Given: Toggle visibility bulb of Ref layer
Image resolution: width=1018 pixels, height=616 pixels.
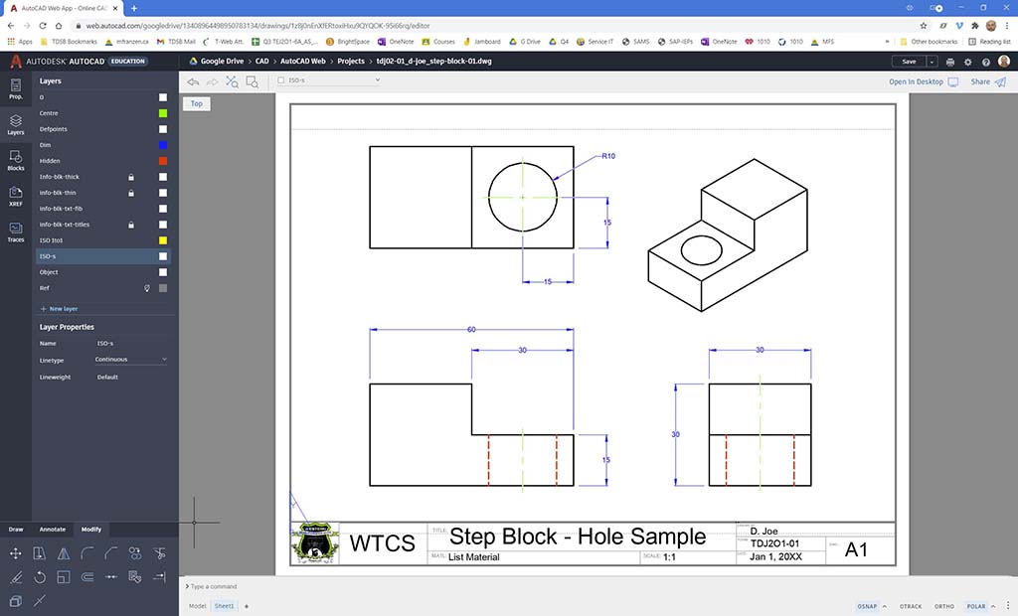Looking at the screenshot, I should [x=147, y=288].
